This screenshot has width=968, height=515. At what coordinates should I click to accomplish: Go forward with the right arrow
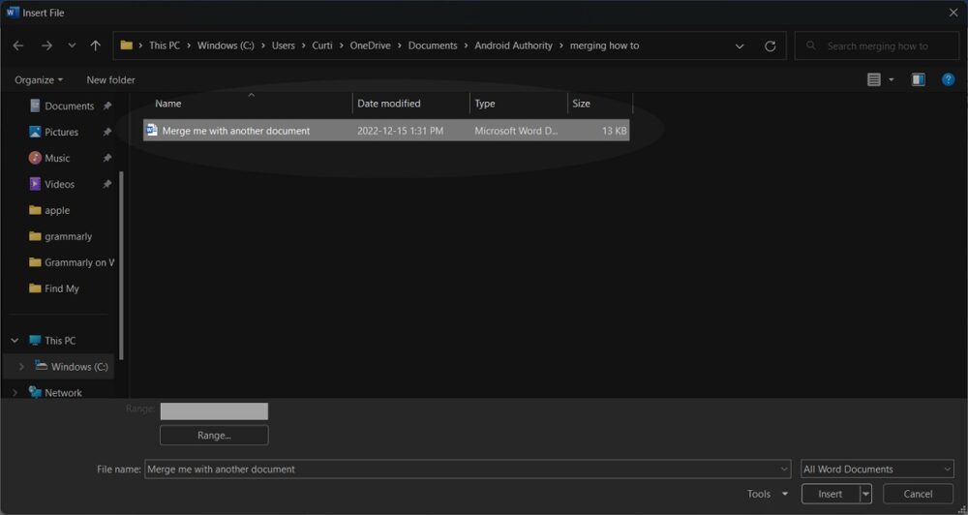(46, 45)
